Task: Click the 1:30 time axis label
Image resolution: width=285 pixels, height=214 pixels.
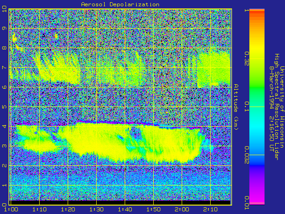Action: pos(96,210)
